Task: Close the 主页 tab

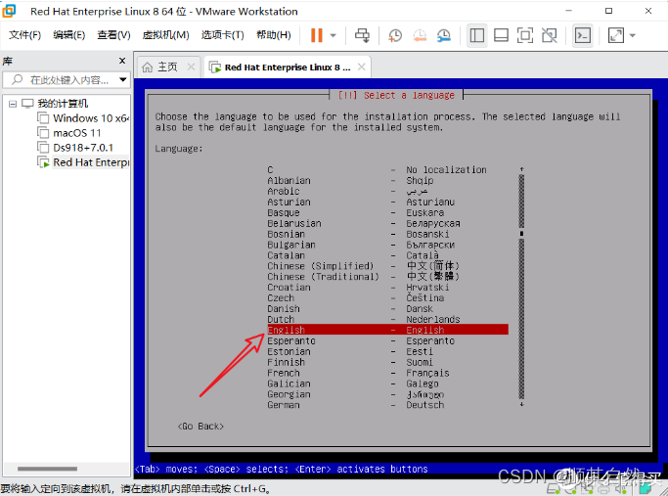Action: (x=191, y=67)
